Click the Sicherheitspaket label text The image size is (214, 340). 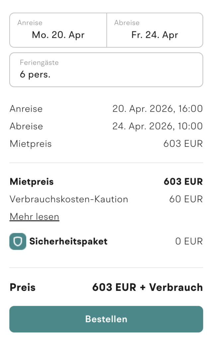(68, 241)
